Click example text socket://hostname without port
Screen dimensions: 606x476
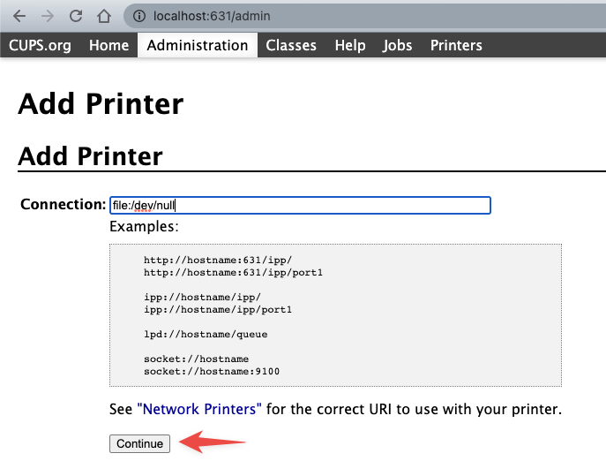(x=197, y=359)
